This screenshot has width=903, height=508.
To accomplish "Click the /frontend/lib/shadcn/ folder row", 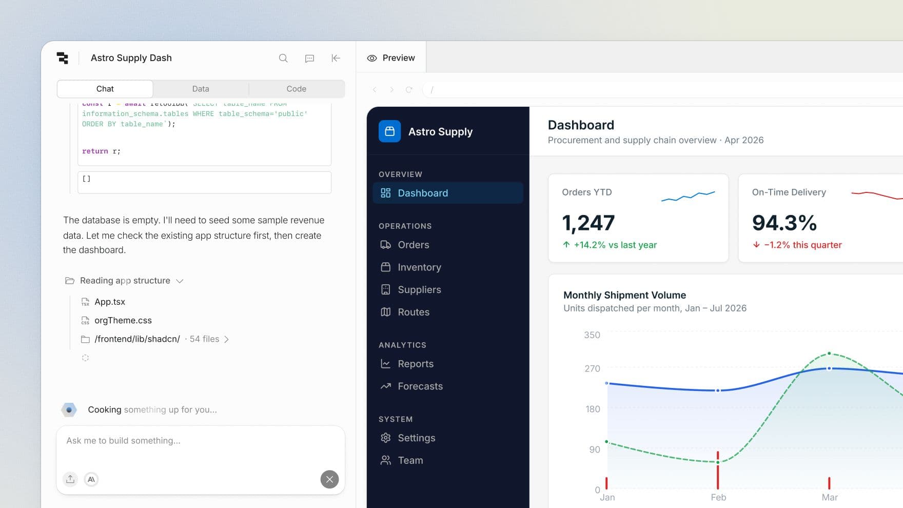I will (155, 339).
